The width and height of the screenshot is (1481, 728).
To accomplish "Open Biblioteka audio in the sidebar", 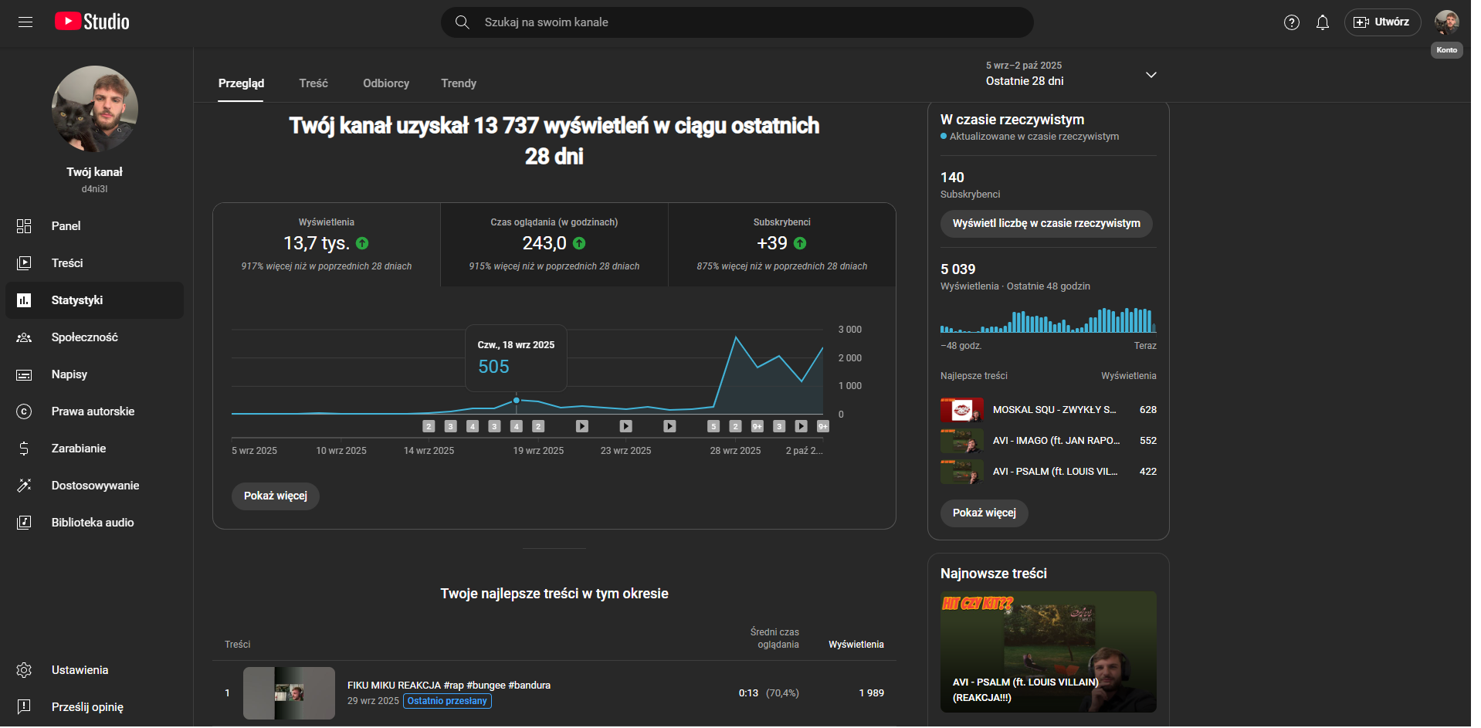I will [x=92, y=523].
